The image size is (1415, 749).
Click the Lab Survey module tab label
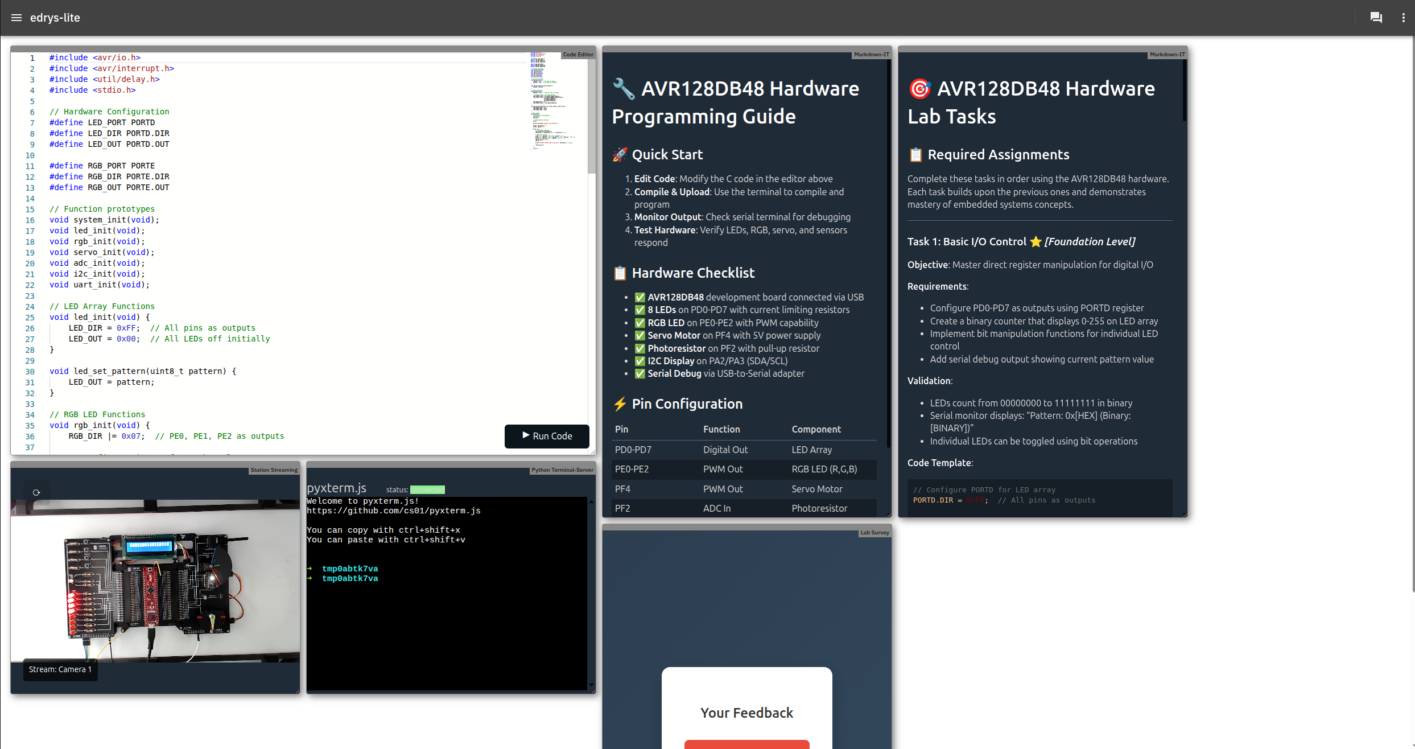[x=874, y=533]
